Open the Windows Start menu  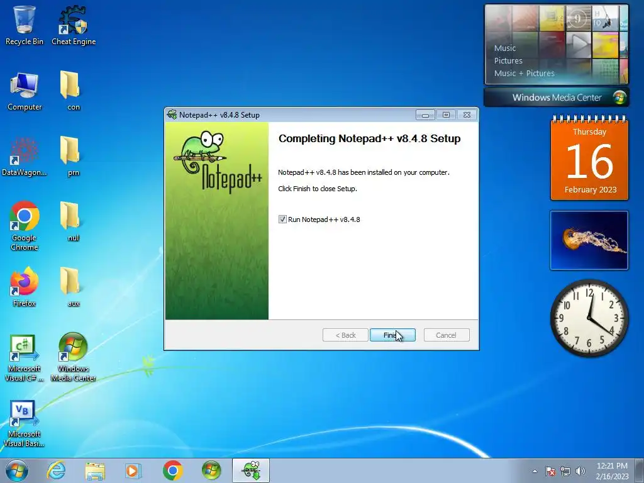click(16, 470)
